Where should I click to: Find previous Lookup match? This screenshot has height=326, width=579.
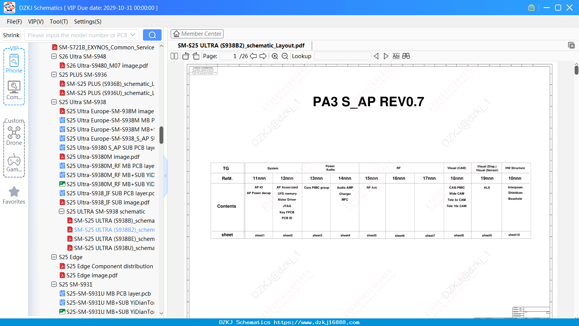pos(376,56)
